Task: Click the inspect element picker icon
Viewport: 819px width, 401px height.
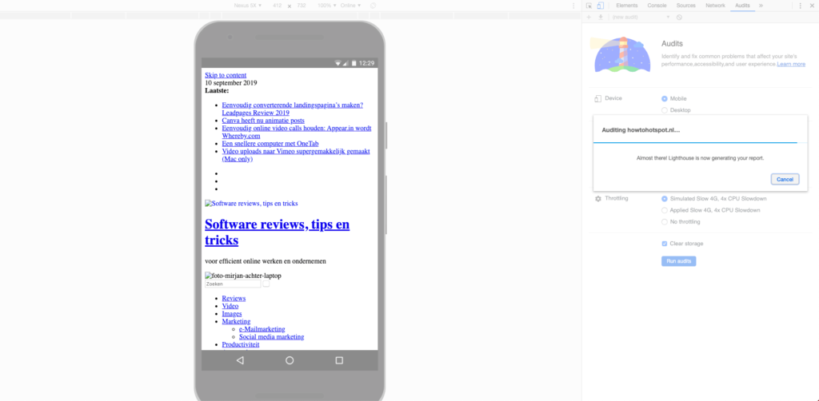Action: tap(589, 6)
